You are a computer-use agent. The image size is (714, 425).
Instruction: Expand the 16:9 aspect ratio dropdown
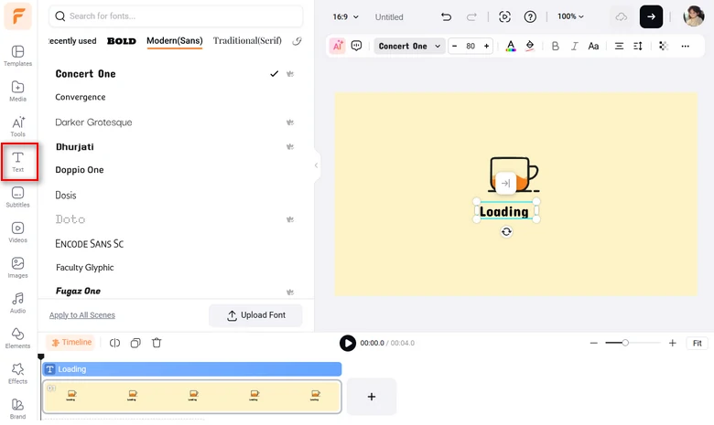pos(345,16)
